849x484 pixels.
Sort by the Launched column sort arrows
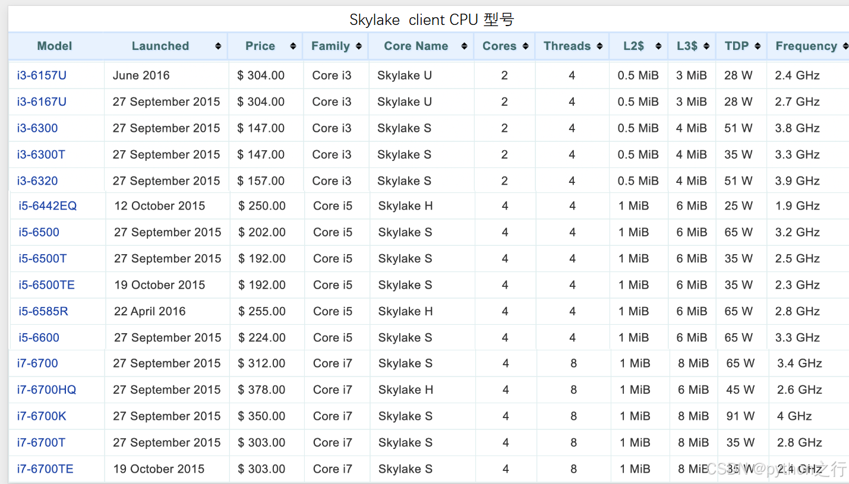click(218, 46)
